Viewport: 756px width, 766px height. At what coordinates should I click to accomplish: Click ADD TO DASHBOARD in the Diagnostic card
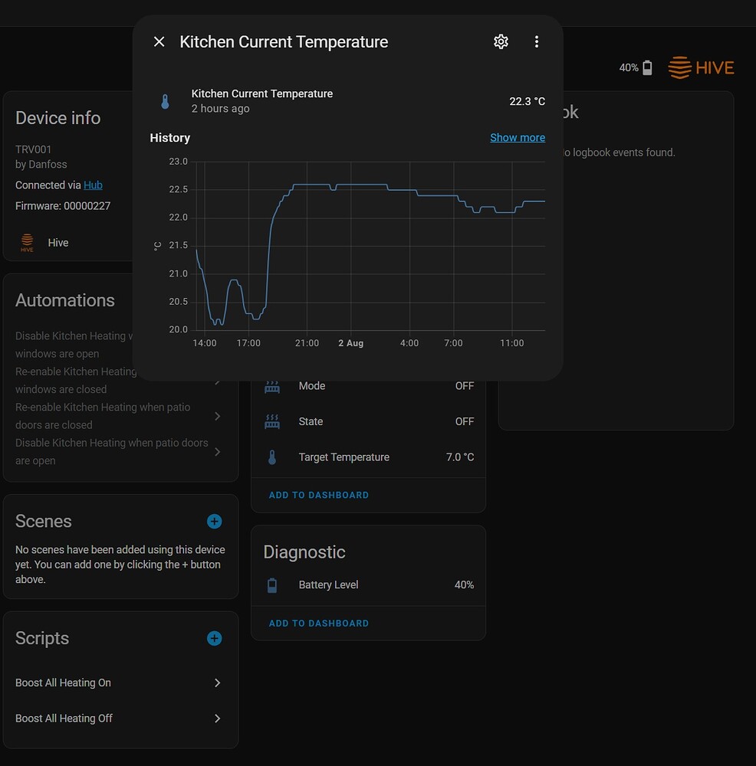pos(318,623)
